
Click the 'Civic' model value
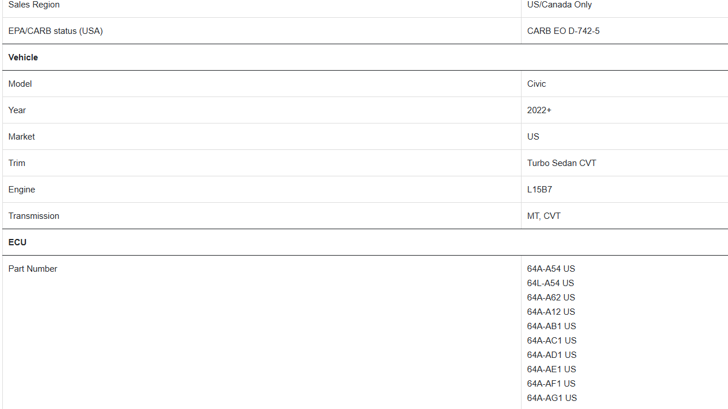(537, 84)
